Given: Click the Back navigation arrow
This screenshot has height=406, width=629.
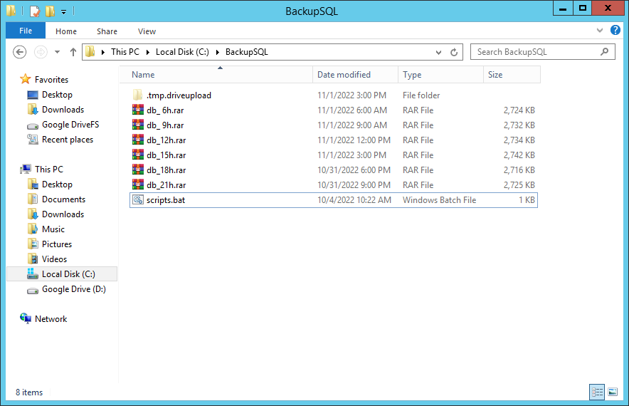Looking at the screenshot, I should (x=20, y=52).
